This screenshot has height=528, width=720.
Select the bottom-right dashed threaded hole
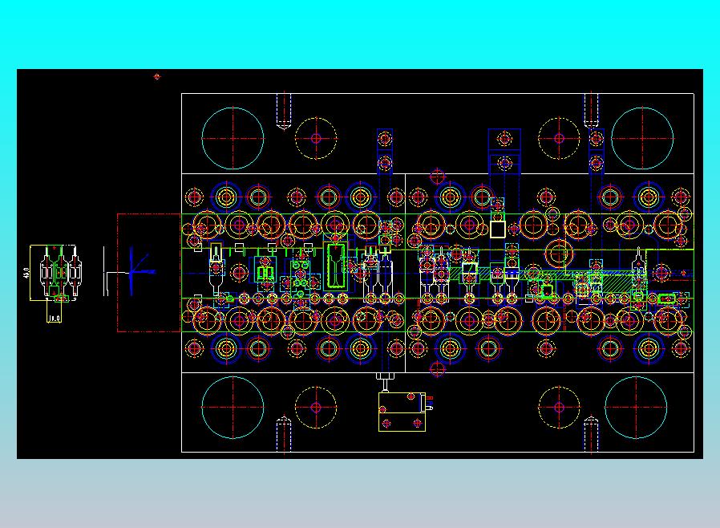[x=591, y=434]
